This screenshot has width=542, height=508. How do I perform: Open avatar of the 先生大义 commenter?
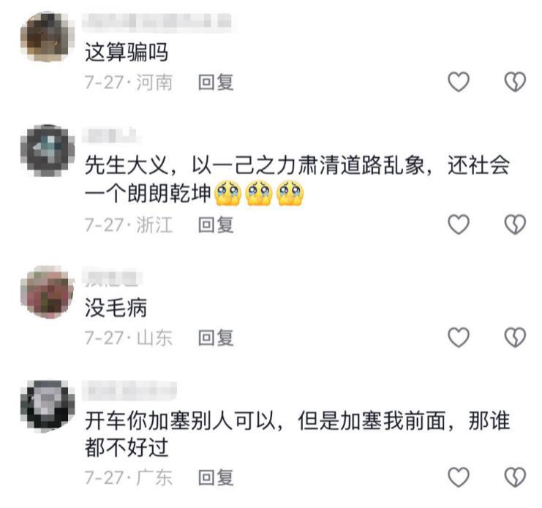[x=48, y=151]
